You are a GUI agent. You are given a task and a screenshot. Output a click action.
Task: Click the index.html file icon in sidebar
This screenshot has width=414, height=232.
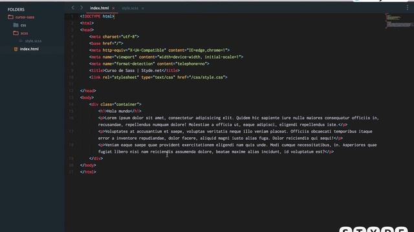(16, 49)
